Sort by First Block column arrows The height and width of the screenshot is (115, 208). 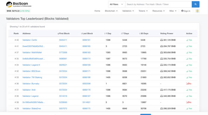58,34
